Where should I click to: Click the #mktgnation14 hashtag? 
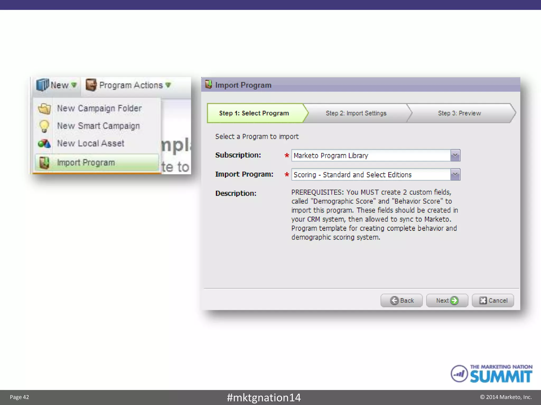[x=264, y=397]
